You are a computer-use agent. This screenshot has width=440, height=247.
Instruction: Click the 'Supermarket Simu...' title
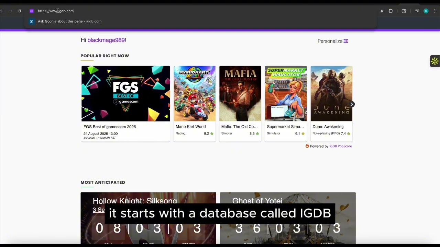[285, 127]
